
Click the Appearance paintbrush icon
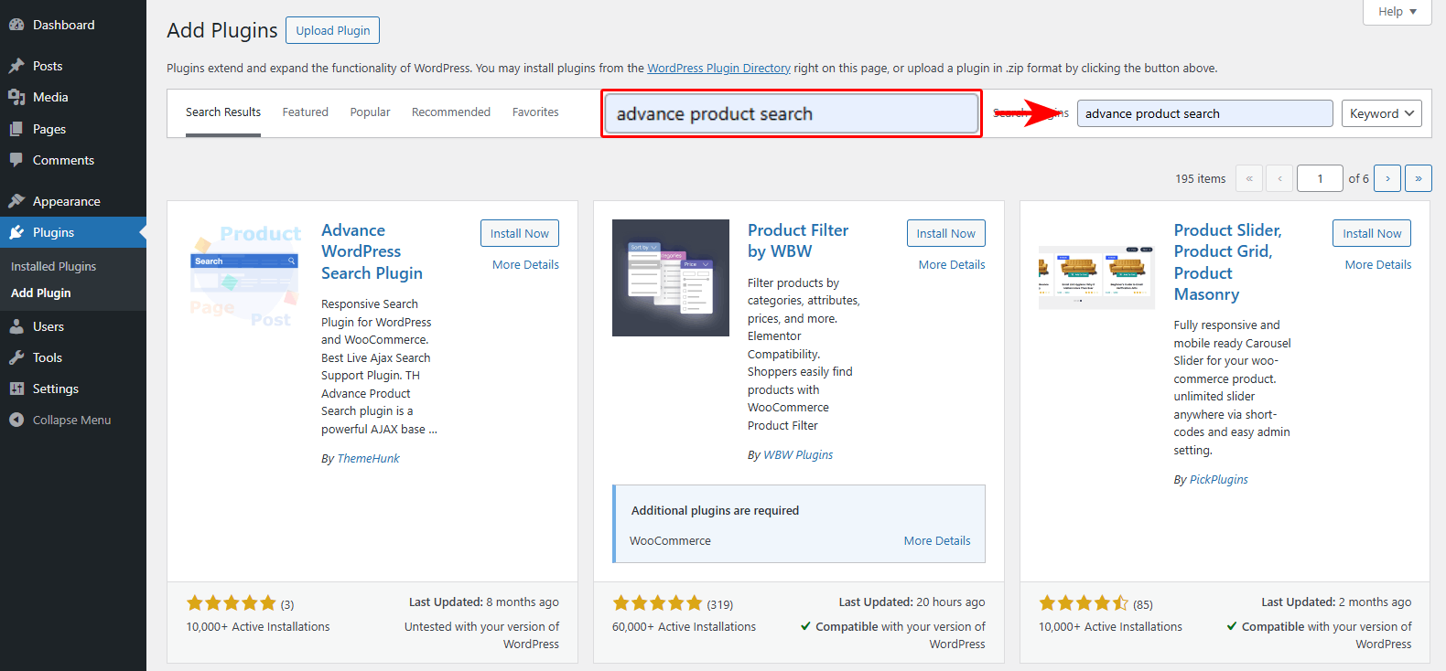[16, 201]
